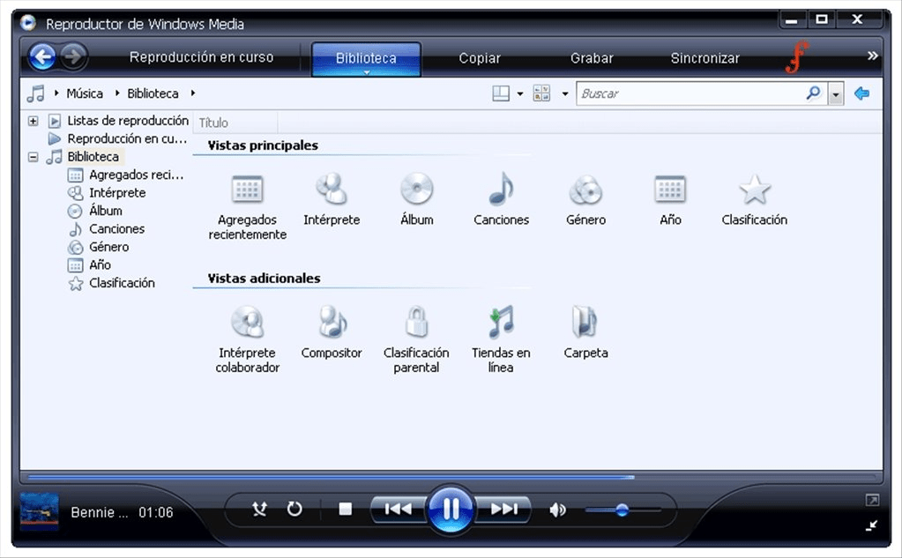Enable repeat playback
Viewport: 902px width, 558px height.
click(x=294, y=509)
